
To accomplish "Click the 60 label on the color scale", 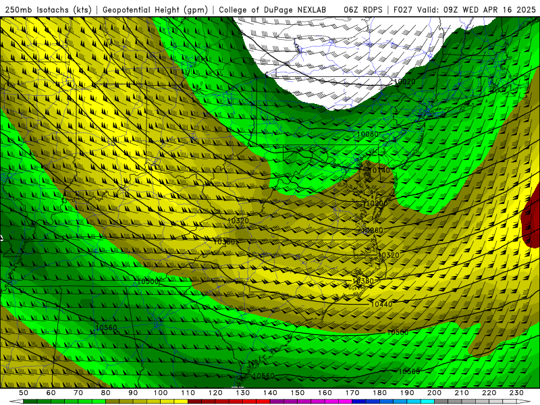I will point(51,393).
